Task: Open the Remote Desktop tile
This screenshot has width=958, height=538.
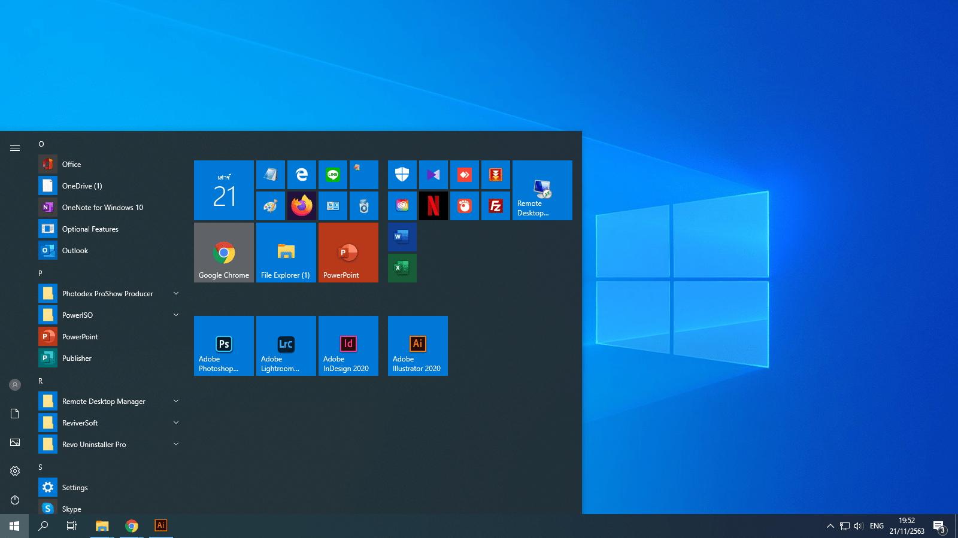Action: tap(542, 190)
